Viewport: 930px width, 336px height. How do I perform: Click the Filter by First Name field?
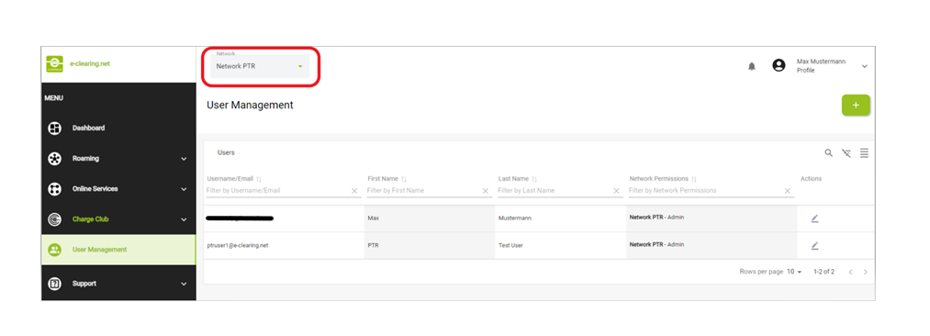[423, 191]
